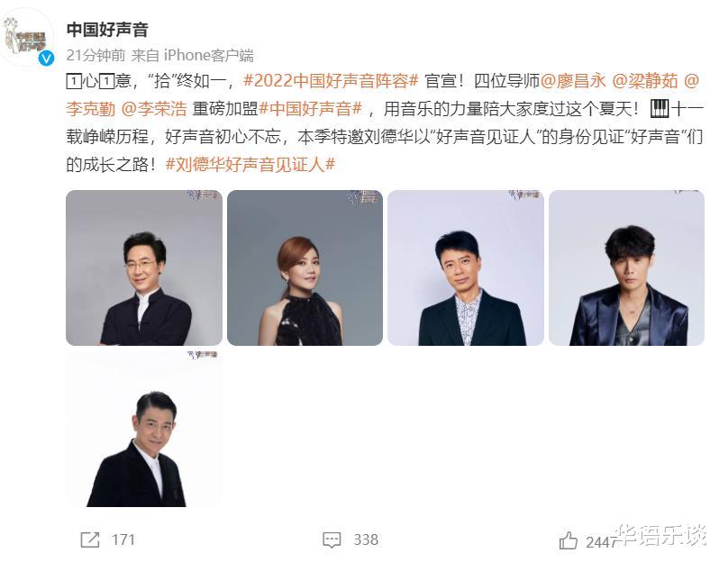Click the thumbs-up like icon

coord(569,540)
